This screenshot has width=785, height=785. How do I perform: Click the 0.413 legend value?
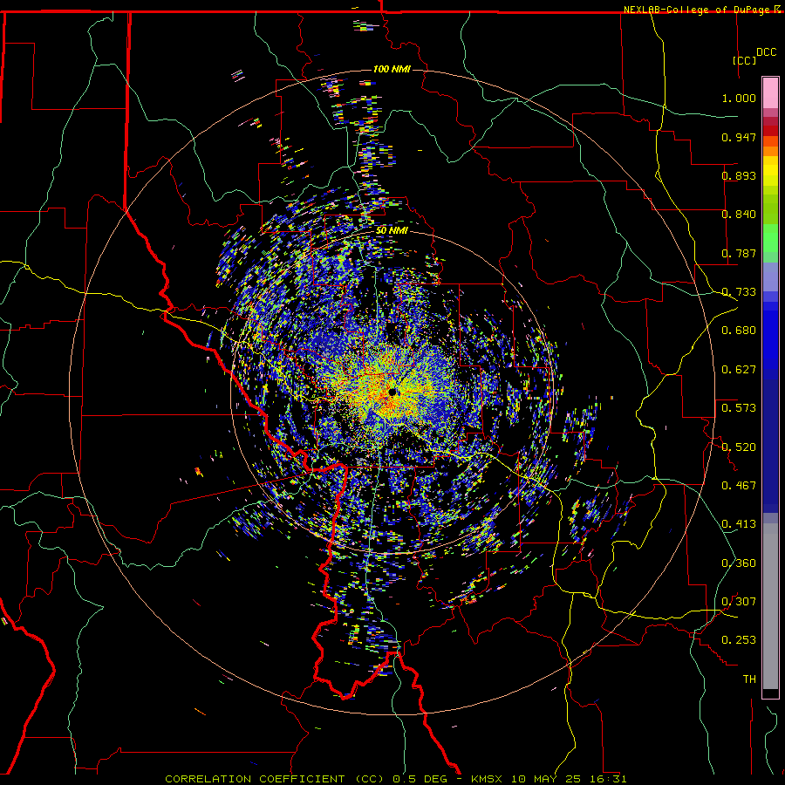point(739,524)
